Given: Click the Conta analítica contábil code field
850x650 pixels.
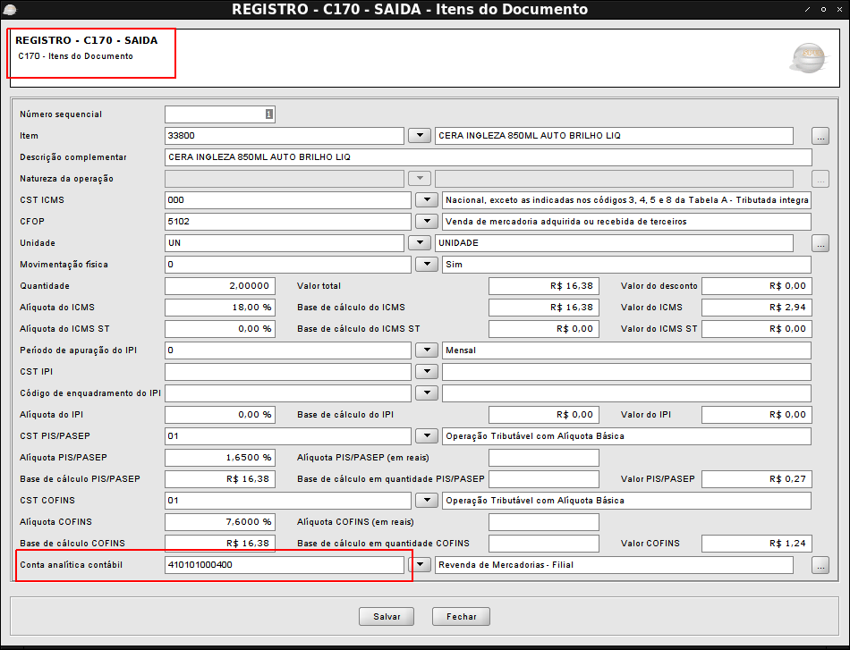Looking at the screenshot, I should (285, 564).
